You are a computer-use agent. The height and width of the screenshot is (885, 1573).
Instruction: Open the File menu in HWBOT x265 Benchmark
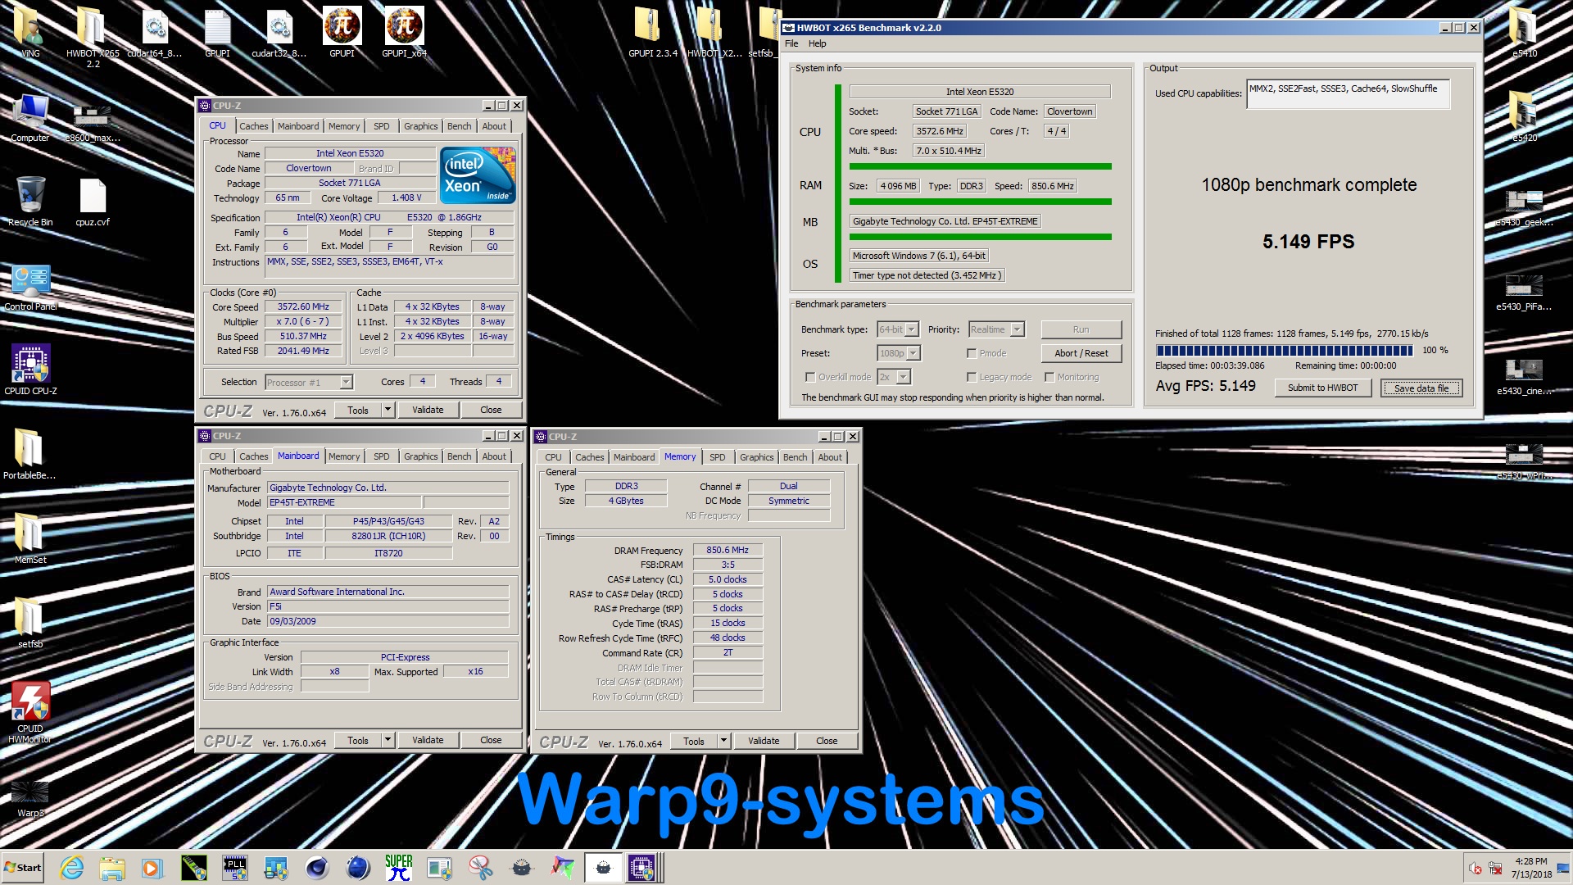point(791,44)
